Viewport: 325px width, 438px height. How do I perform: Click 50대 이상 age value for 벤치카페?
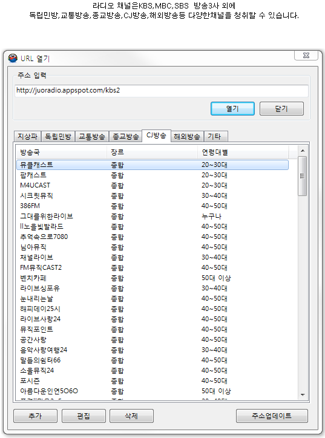pos(216,278)
